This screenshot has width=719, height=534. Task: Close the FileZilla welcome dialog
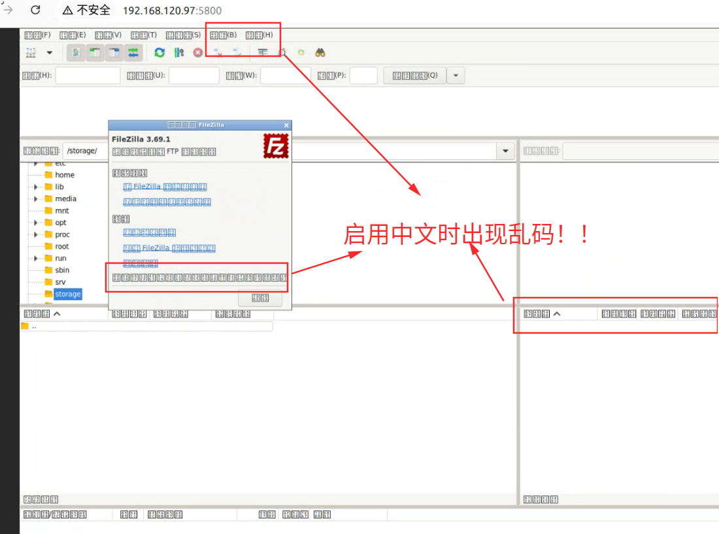coord(286,125)
